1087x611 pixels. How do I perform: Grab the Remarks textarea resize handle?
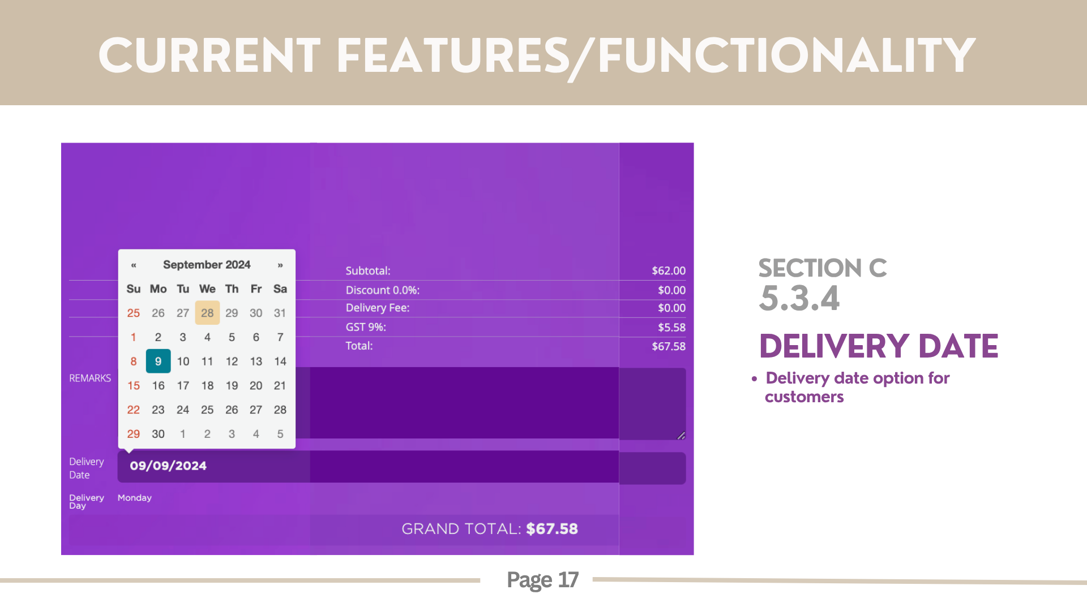[x=681, y=435]
